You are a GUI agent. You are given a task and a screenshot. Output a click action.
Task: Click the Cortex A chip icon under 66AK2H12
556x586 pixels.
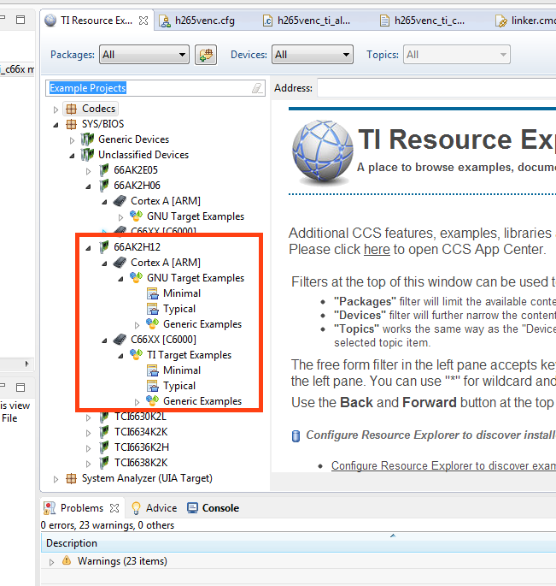[120, 263]
